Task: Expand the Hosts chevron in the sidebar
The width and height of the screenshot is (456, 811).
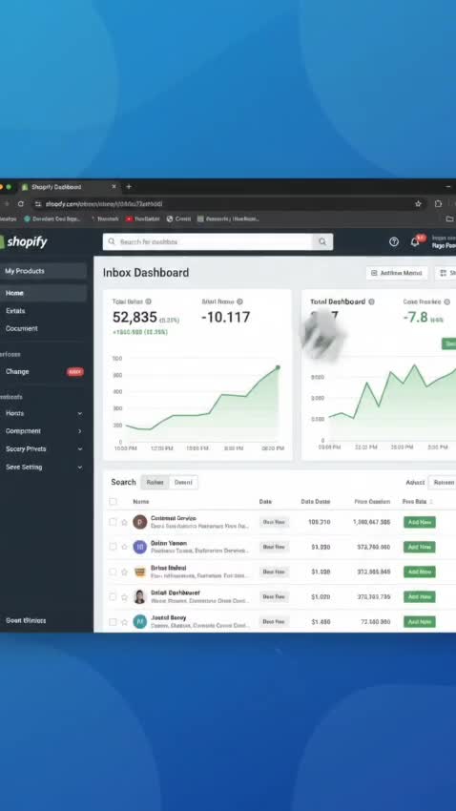Action: point(79,413)
